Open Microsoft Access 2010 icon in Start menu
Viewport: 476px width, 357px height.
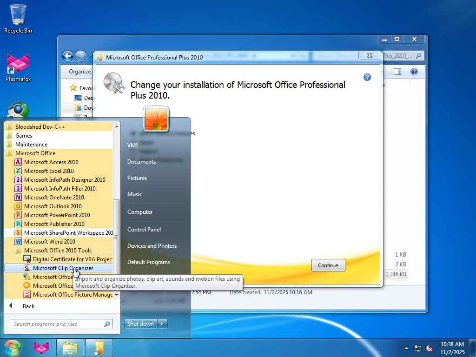pyautogui.click(x=18, y=162)
